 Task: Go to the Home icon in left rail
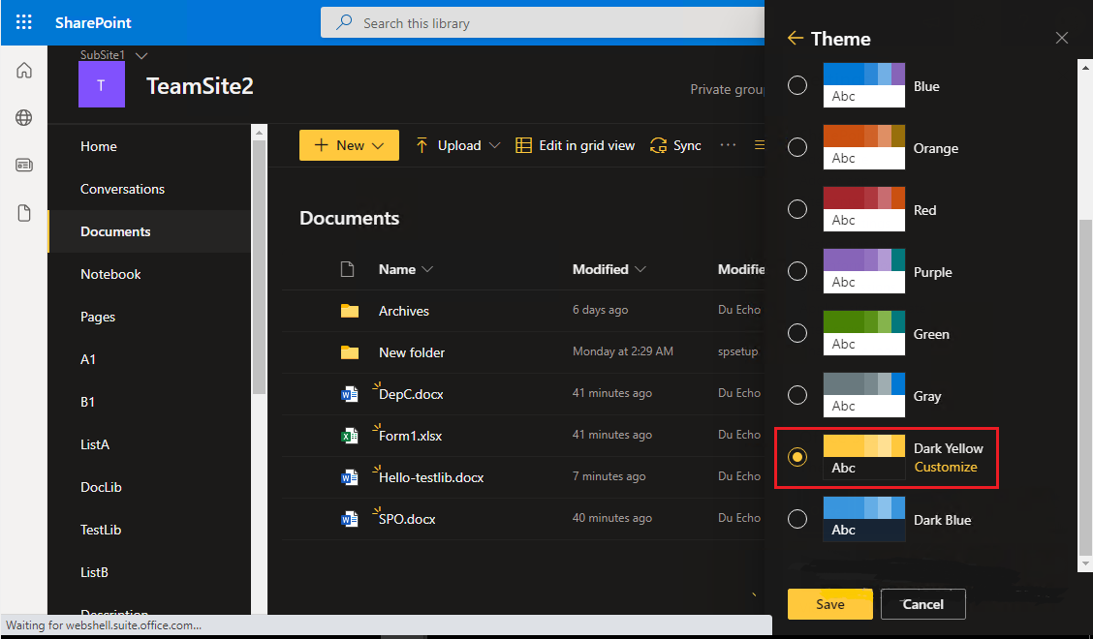tap(23, 71)
